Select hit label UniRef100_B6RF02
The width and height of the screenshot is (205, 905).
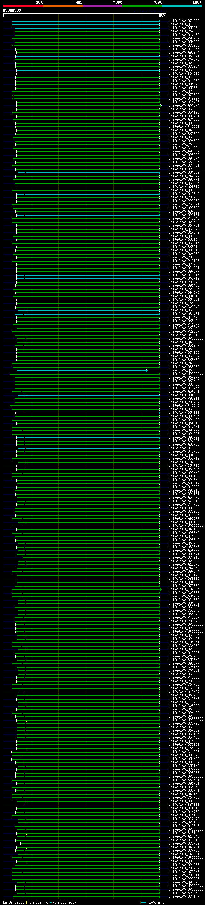coord(184,134)
